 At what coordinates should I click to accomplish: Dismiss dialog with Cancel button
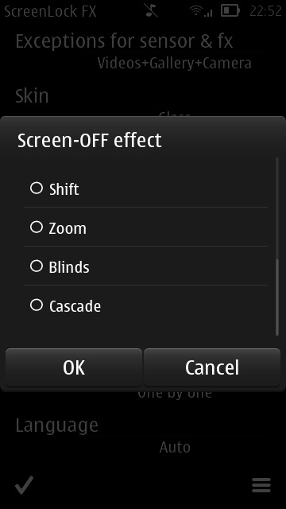[x=212, y=367]
